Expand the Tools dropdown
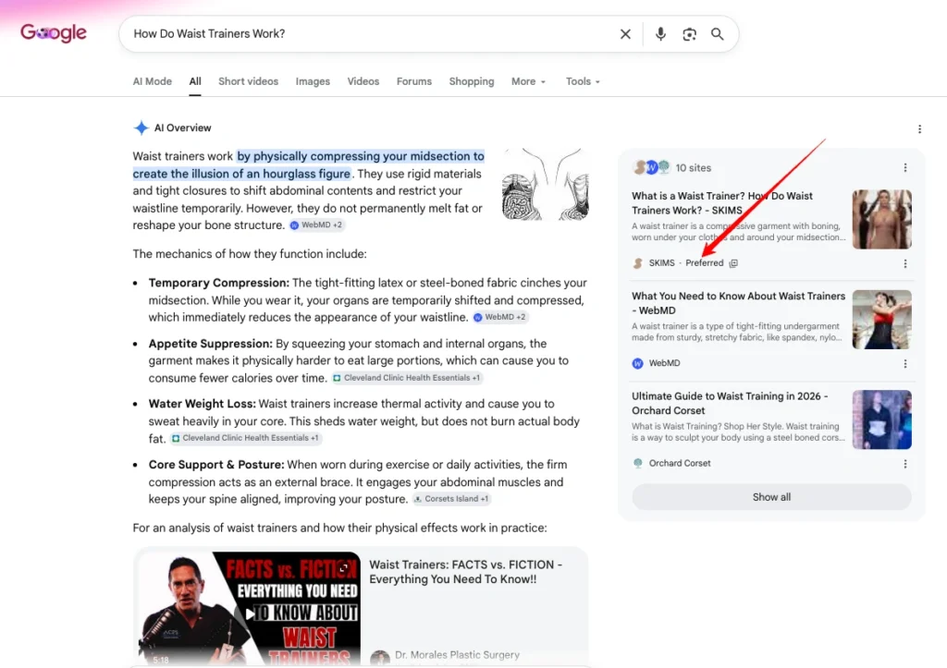947x668 pixels. 583,81
